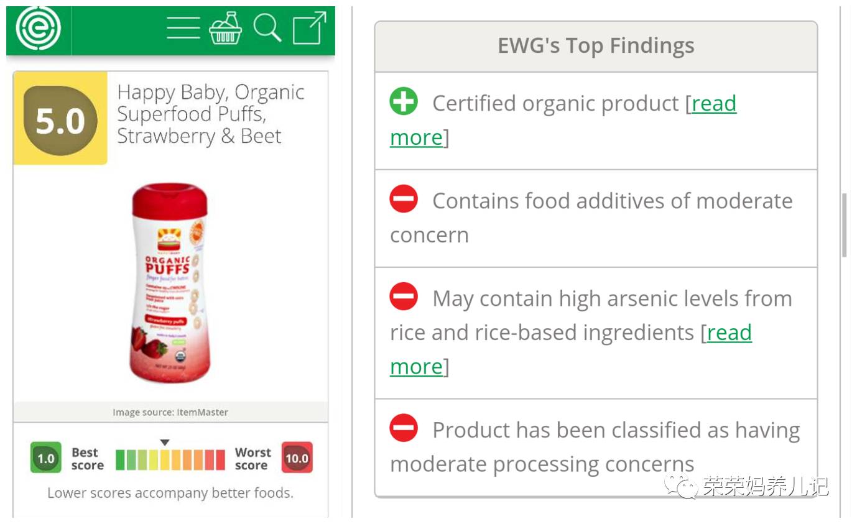Click red minus icon beside food additives finding
This screenshot has width=857, height=524.
404,199
